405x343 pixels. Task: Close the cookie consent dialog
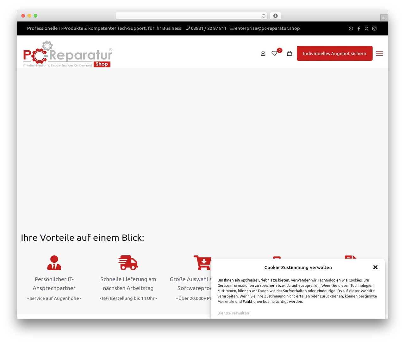[x=375, y=267]
